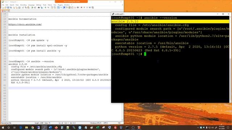Click the Copy toolbar icon
This screenshot has width=232, height=130.
pos(26,8)
